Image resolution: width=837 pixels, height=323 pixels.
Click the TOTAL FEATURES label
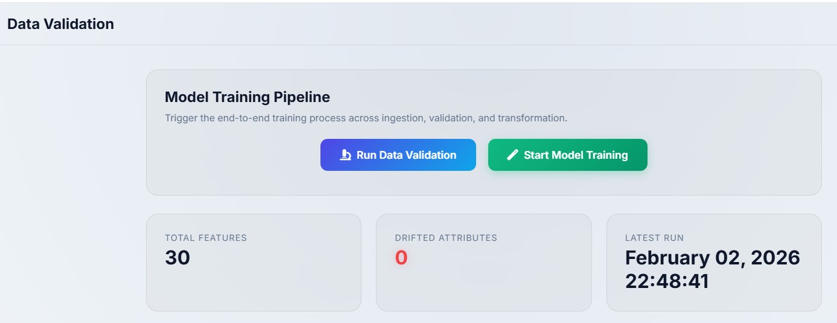tap(206, 238)
